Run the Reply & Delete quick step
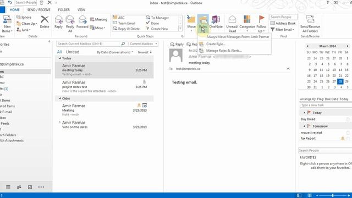This screenshot has width=352, height=198. (126, 29)
